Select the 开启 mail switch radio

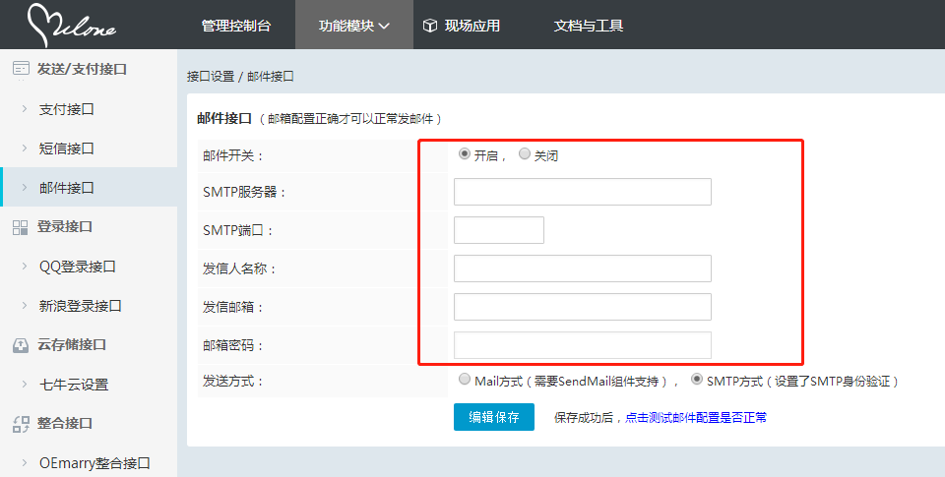coord(464,153)
